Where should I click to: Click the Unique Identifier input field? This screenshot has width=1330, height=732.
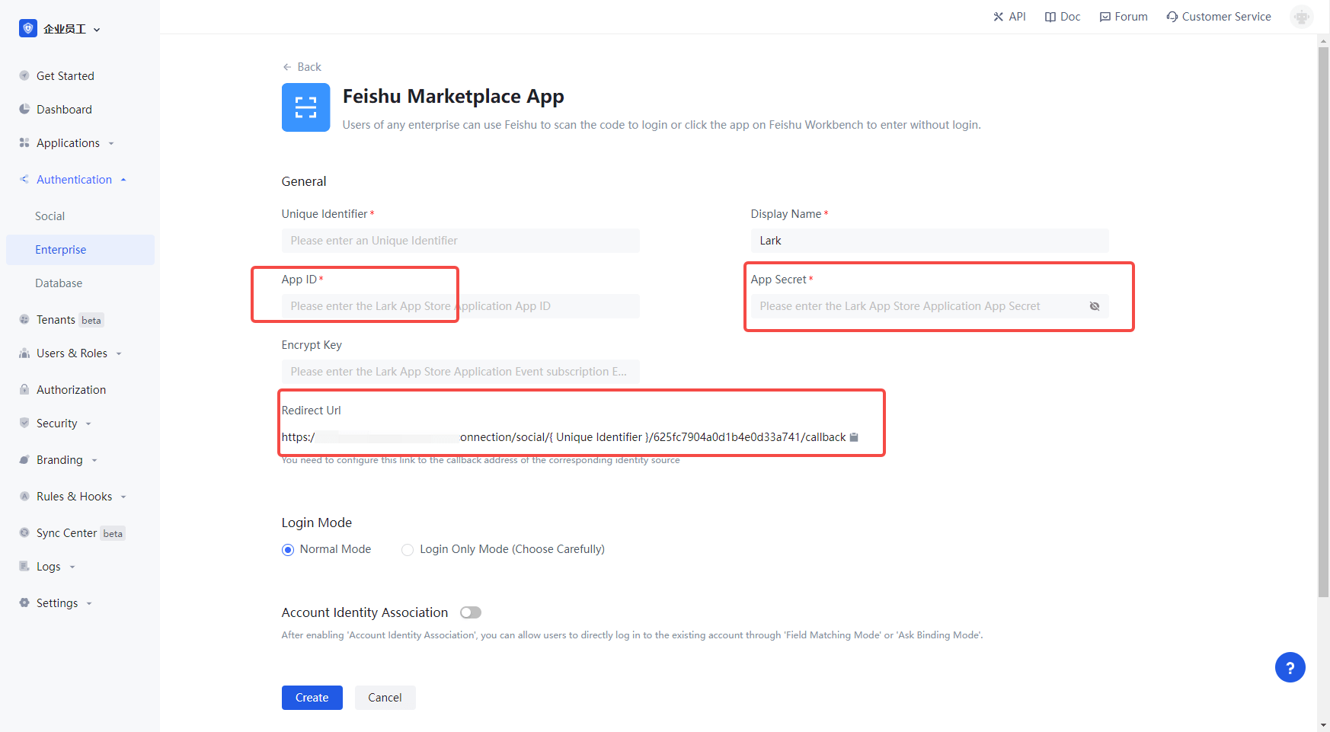460,241
